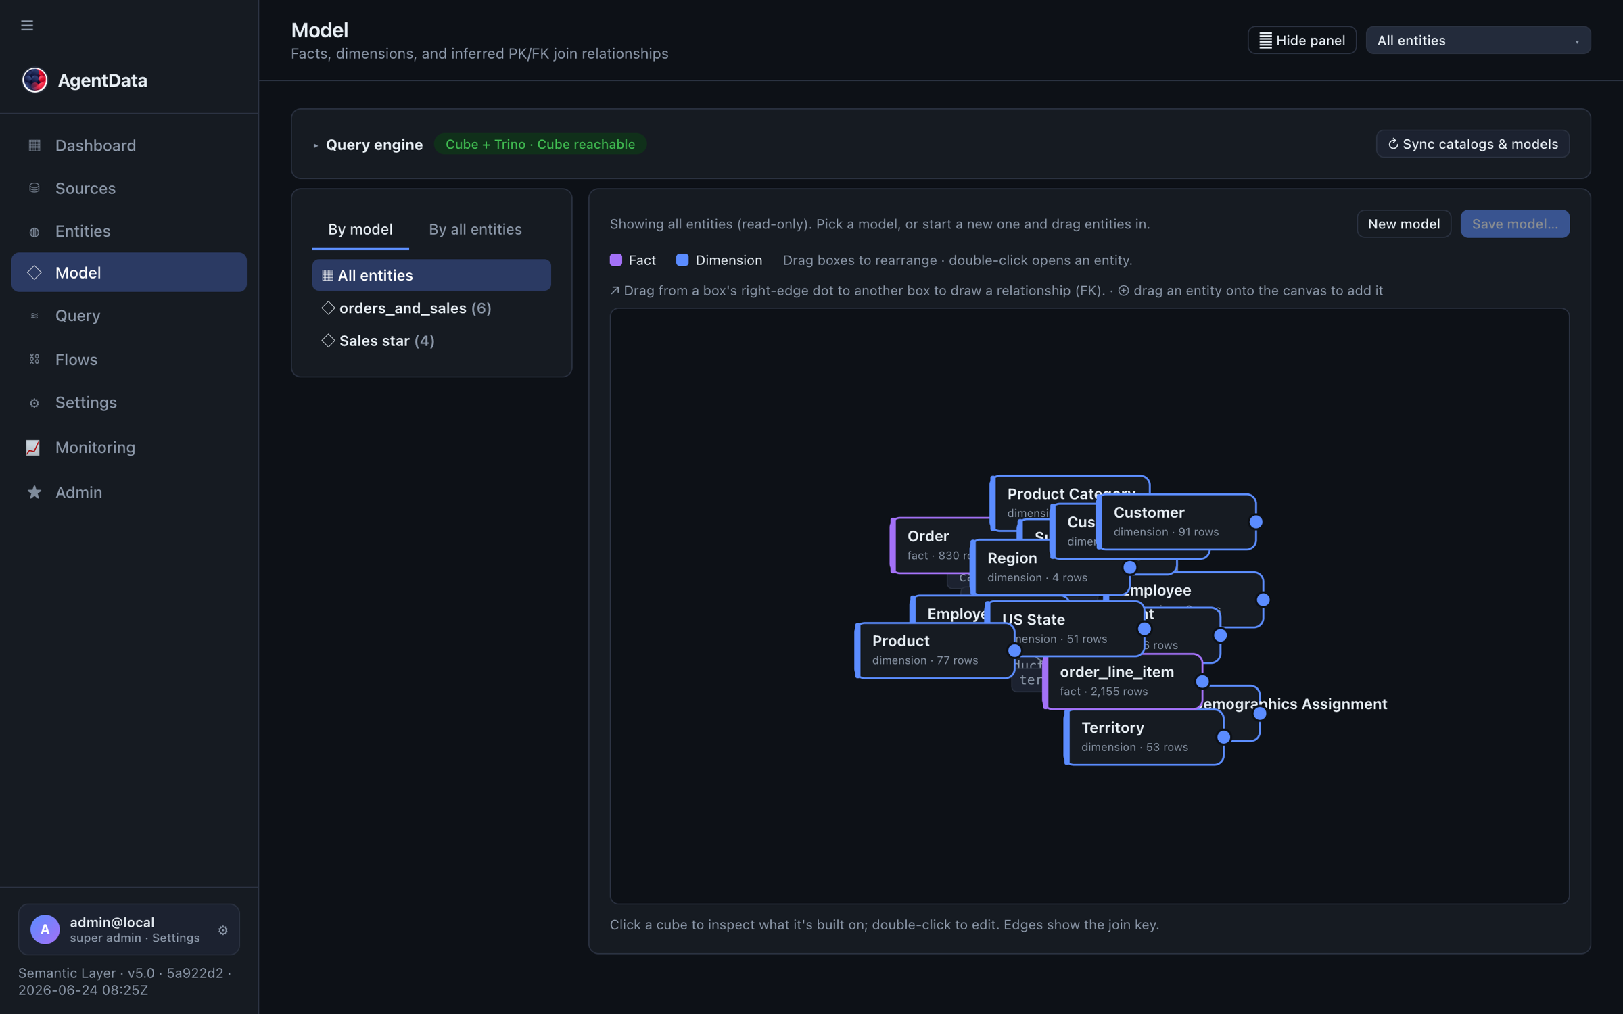
Task: Toggle the hamburger sidebar menu
Action: tap(27, 26)
